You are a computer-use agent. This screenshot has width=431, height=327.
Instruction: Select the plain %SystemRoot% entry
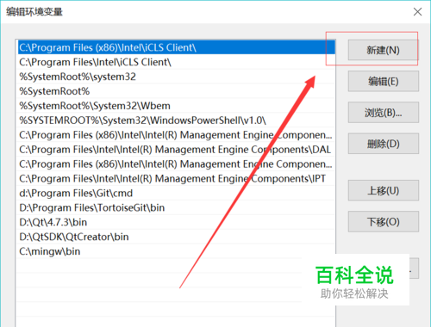coord(176,91)
